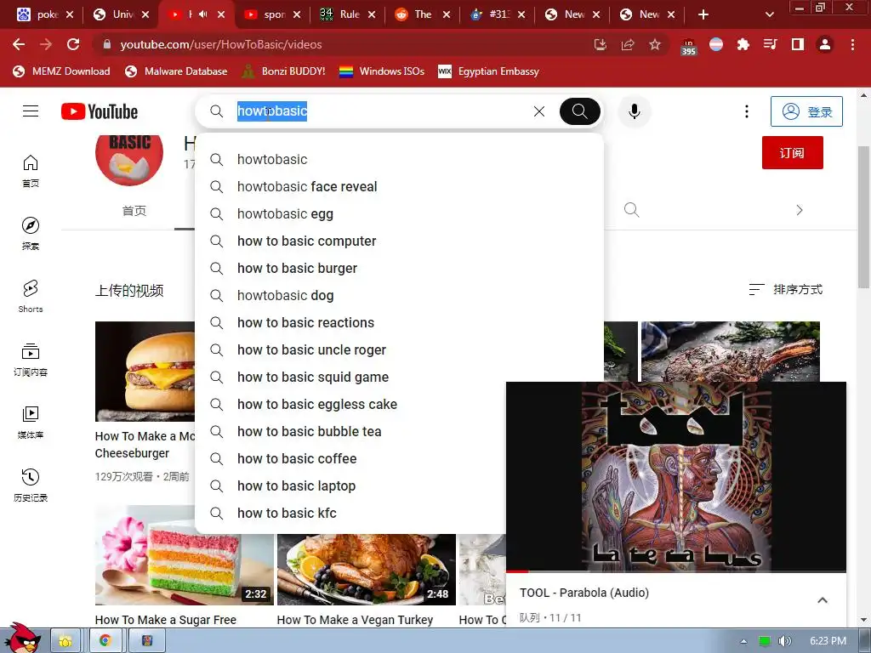The image size is (871, 653).
Task: Click the channel tab search magnifier icon
Action: pyautogui.click(x=632, y=210)
